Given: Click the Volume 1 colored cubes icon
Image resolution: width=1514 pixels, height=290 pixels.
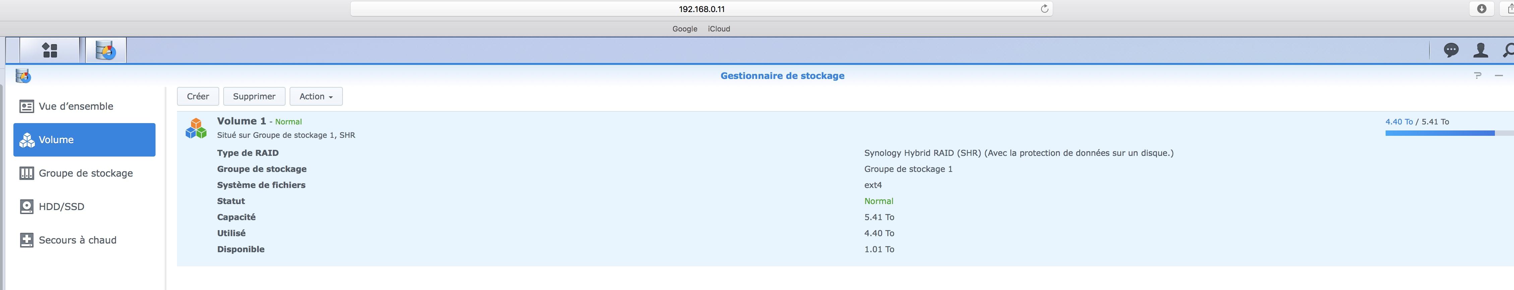Looking at the screenshot, I should click(196, 128).
